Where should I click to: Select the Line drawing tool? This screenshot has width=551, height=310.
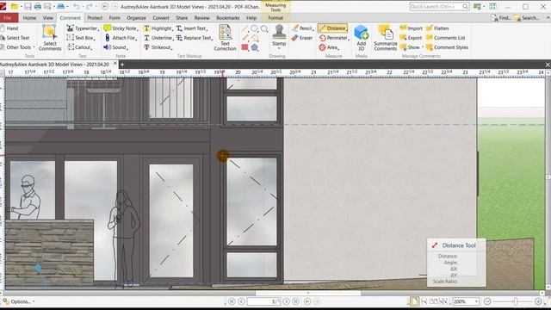(245, 28)
